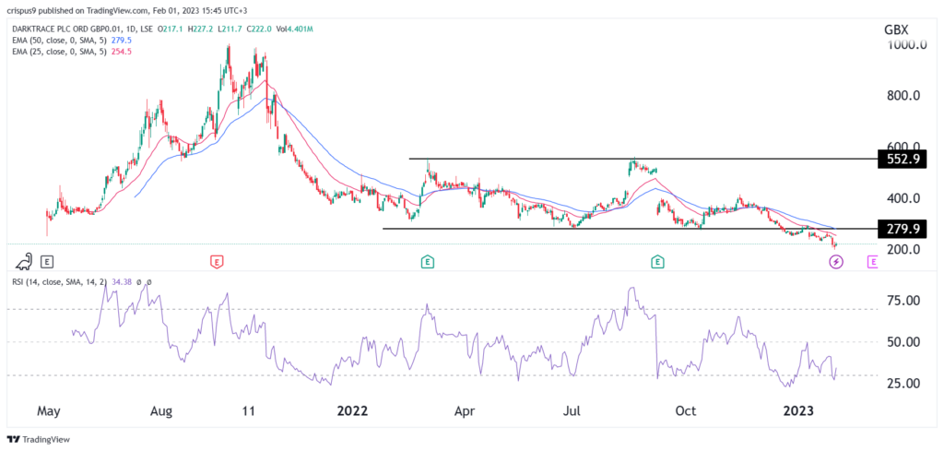The height and width of the screenshot is (451, 944).
Task: Click the 552.9 resistance price label
Action: click(903, 159)
